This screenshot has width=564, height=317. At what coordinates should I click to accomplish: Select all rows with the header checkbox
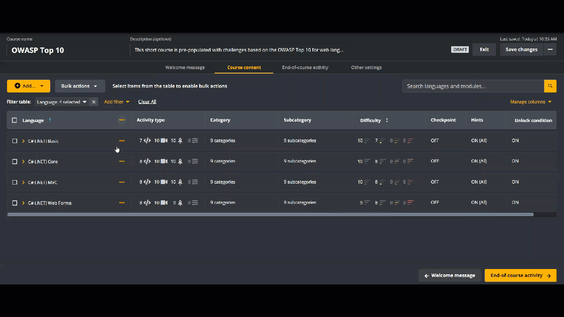click(x=15, y=120)
